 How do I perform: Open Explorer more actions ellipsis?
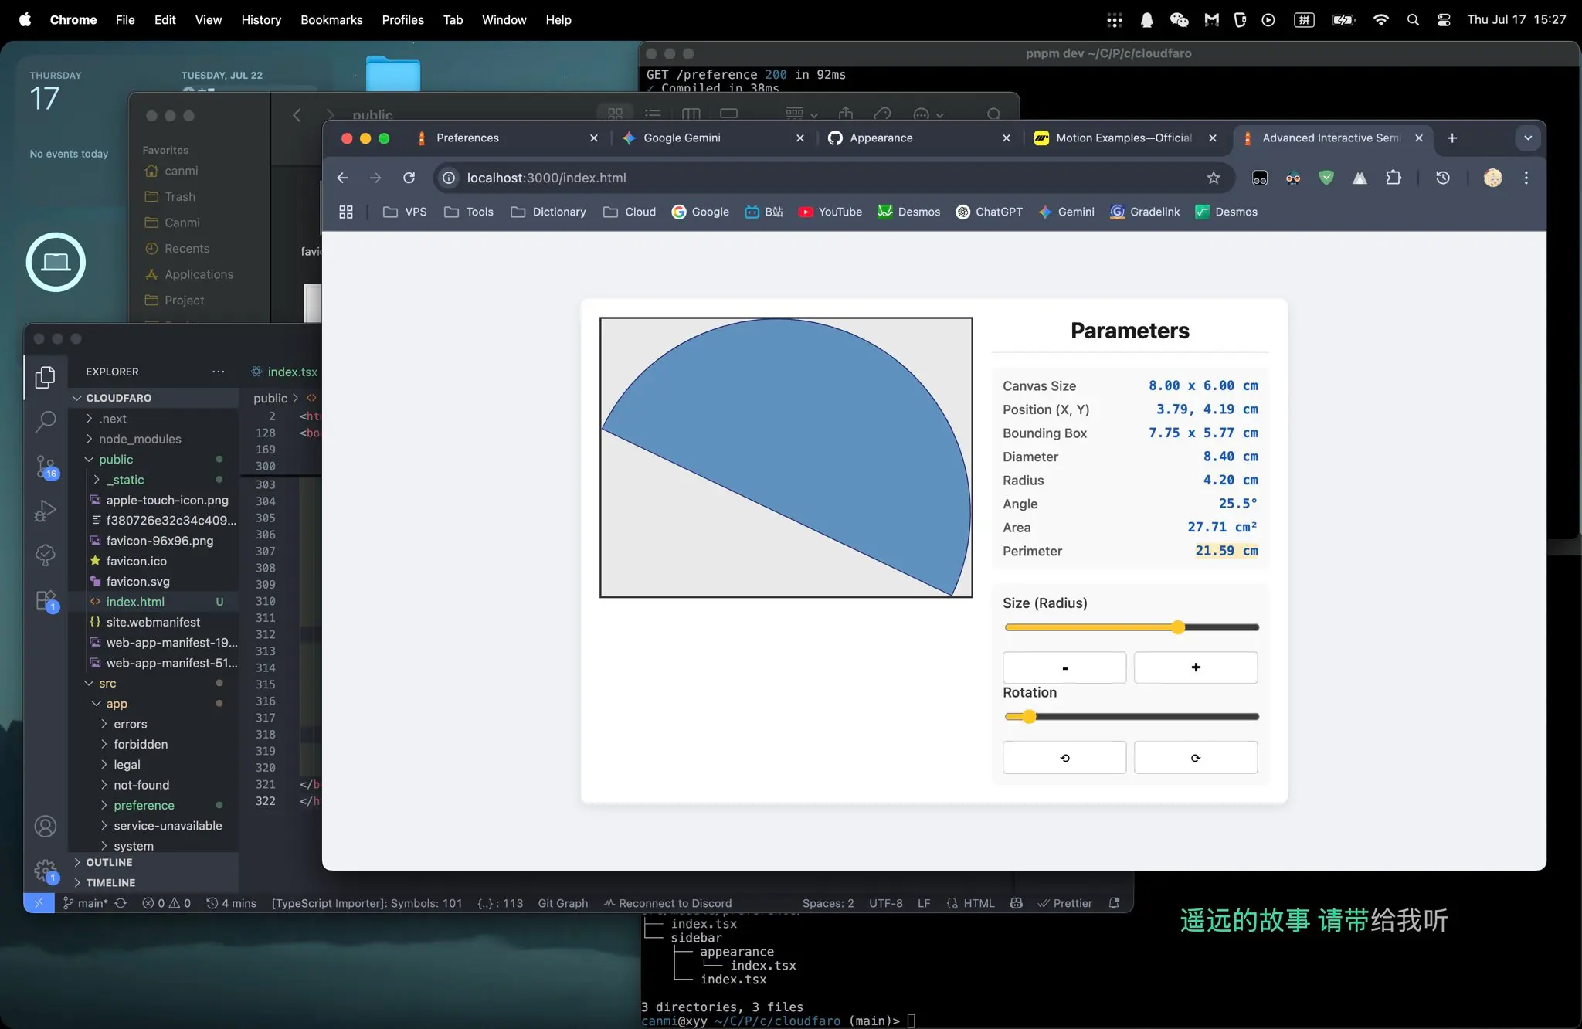pos(219,372)
